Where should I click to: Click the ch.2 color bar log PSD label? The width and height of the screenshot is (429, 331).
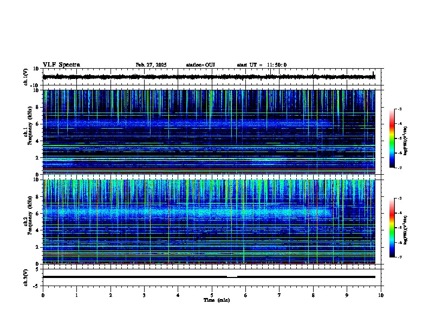(x=406, y=230)
